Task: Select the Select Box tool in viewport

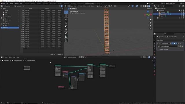Action: coord(66,12)
